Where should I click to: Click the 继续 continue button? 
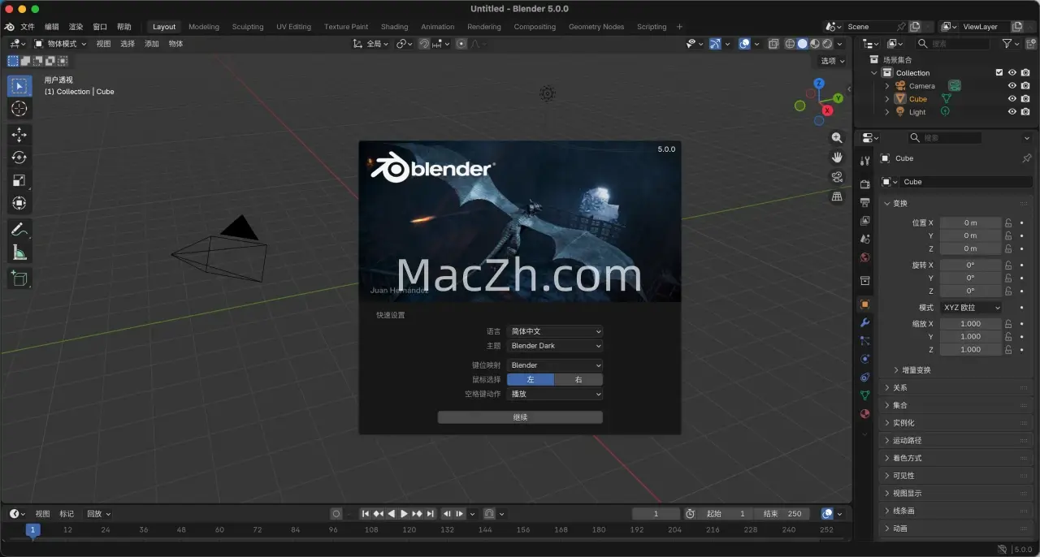(x=520, y=417)
